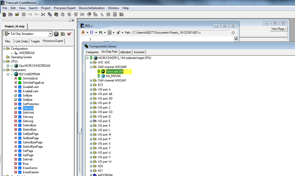Click the Make paint-bucket icon in main toolbar

point(89,14)
